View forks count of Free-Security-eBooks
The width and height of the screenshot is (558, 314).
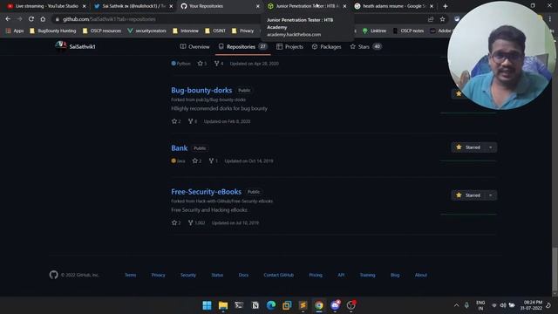click(196, 223)
